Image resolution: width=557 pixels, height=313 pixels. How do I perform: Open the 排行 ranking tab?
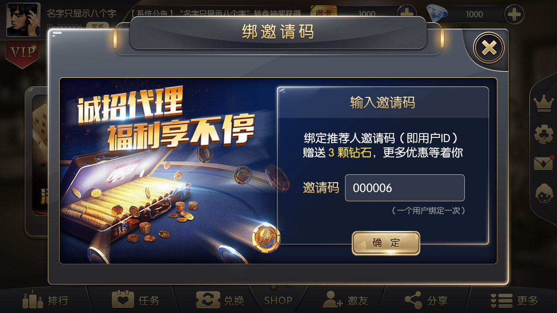(x=46, y=300)
